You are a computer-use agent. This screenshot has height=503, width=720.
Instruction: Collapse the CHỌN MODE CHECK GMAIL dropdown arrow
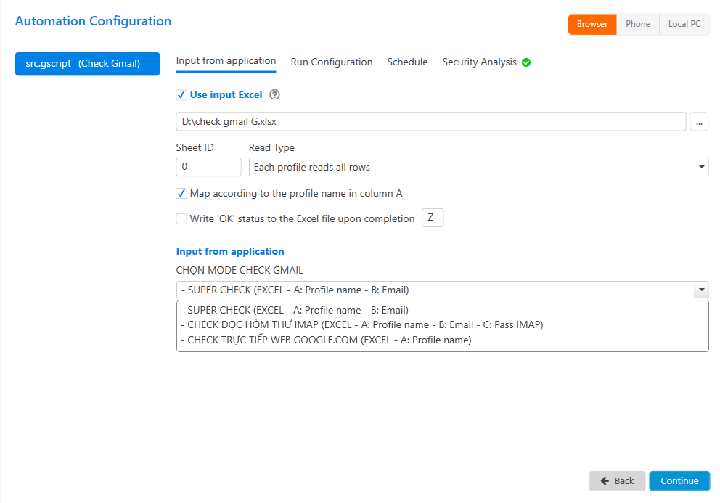coord(701,290)
